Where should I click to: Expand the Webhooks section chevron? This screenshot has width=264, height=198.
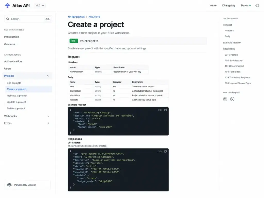pos(48,116)
